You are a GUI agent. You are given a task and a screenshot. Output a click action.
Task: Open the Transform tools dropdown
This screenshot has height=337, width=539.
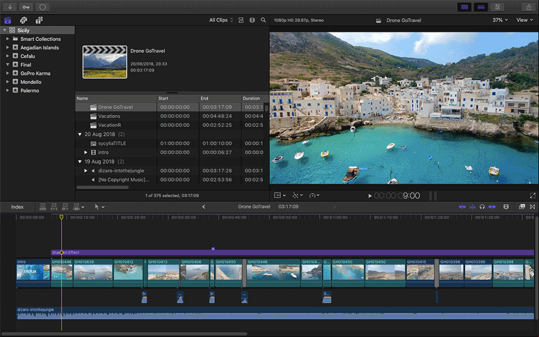pyautogui.click(x=298, y=195)
